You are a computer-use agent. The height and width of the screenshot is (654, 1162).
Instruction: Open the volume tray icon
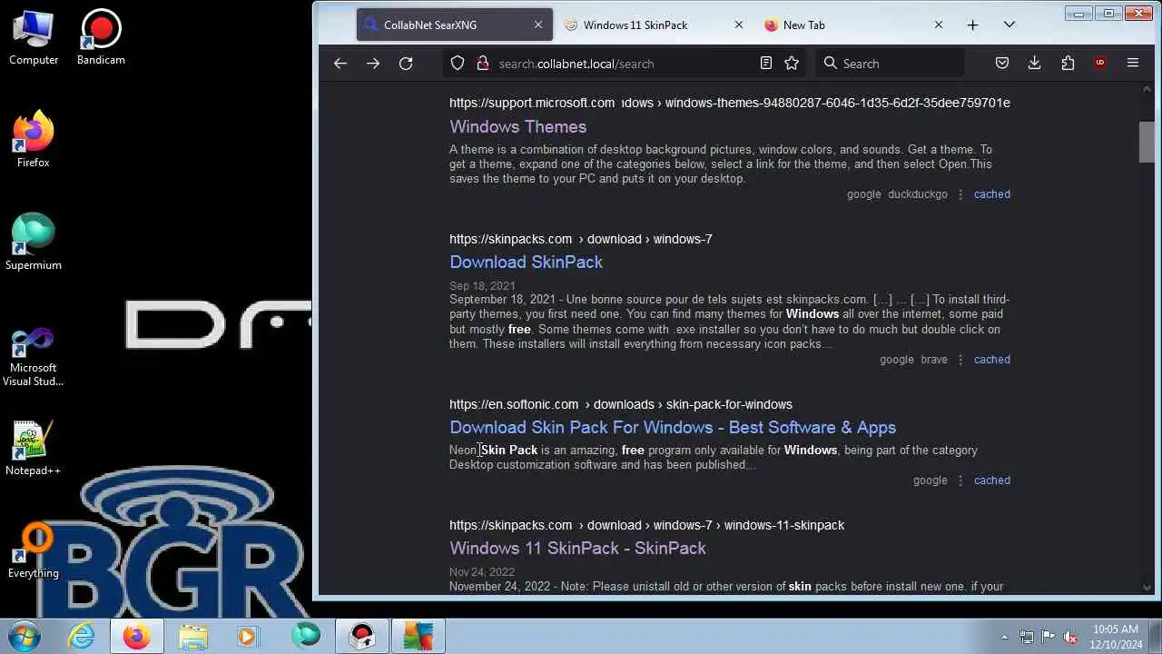click(x=1070, y=637)
